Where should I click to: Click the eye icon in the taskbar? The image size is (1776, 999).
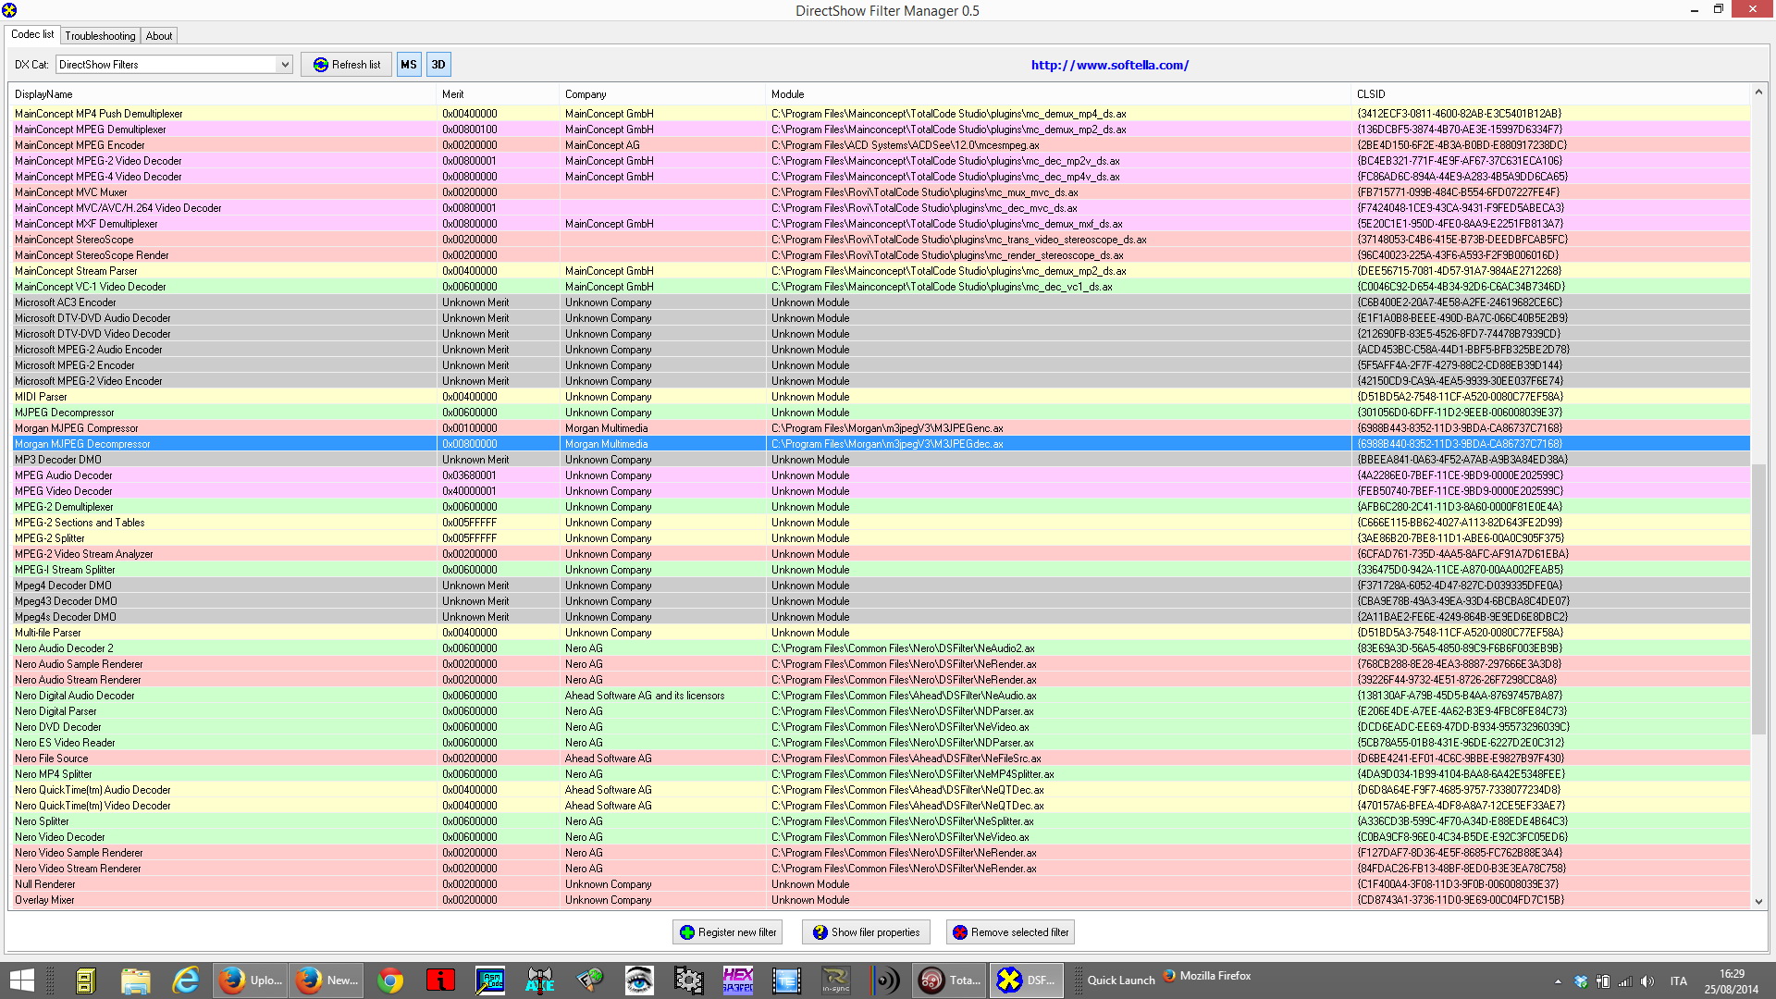point(638,980)
